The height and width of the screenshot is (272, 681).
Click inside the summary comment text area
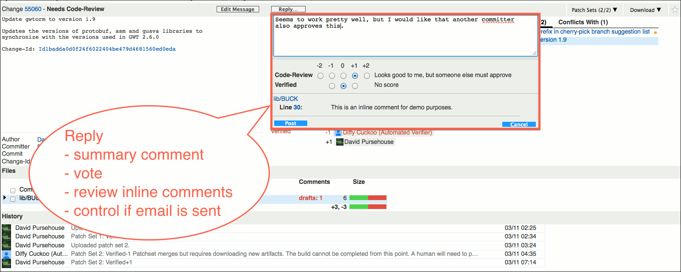pos(404,38)
